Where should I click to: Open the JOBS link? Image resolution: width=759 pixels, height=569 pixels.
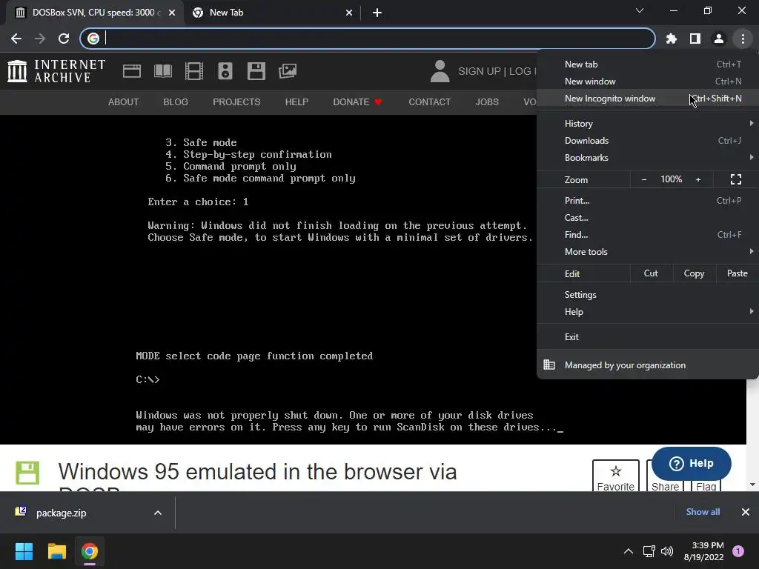[487, 102]
